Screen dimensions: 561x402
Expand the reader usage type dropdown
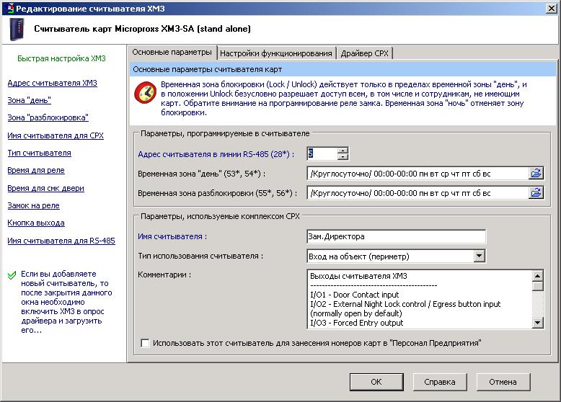click(480, 256)
